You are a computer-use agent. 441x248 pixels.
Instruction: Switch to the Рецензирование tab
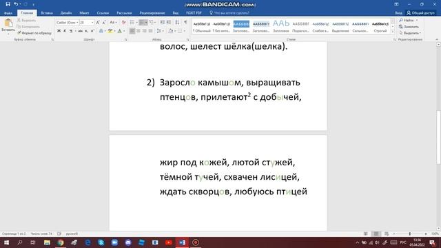152,13
